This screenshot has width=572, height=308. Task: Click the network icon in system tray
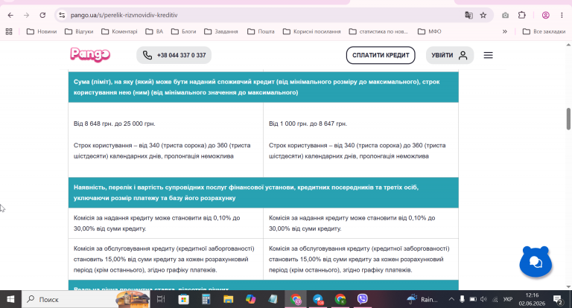click(x=495, y=299)
